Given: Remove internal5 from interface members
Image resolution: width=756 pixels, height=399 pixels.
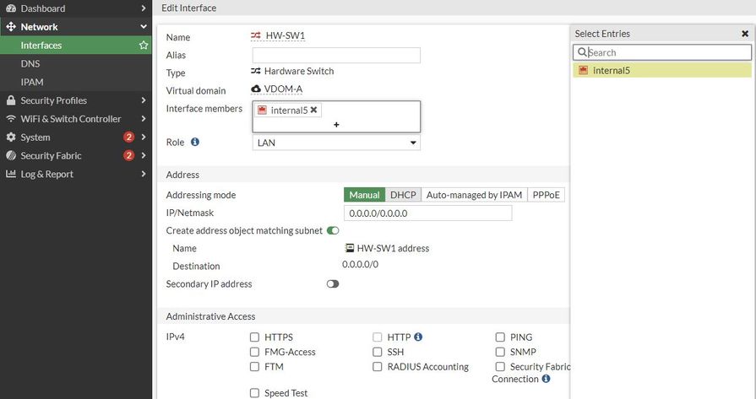Looking at the screenshot, I should tap(314, 111).
